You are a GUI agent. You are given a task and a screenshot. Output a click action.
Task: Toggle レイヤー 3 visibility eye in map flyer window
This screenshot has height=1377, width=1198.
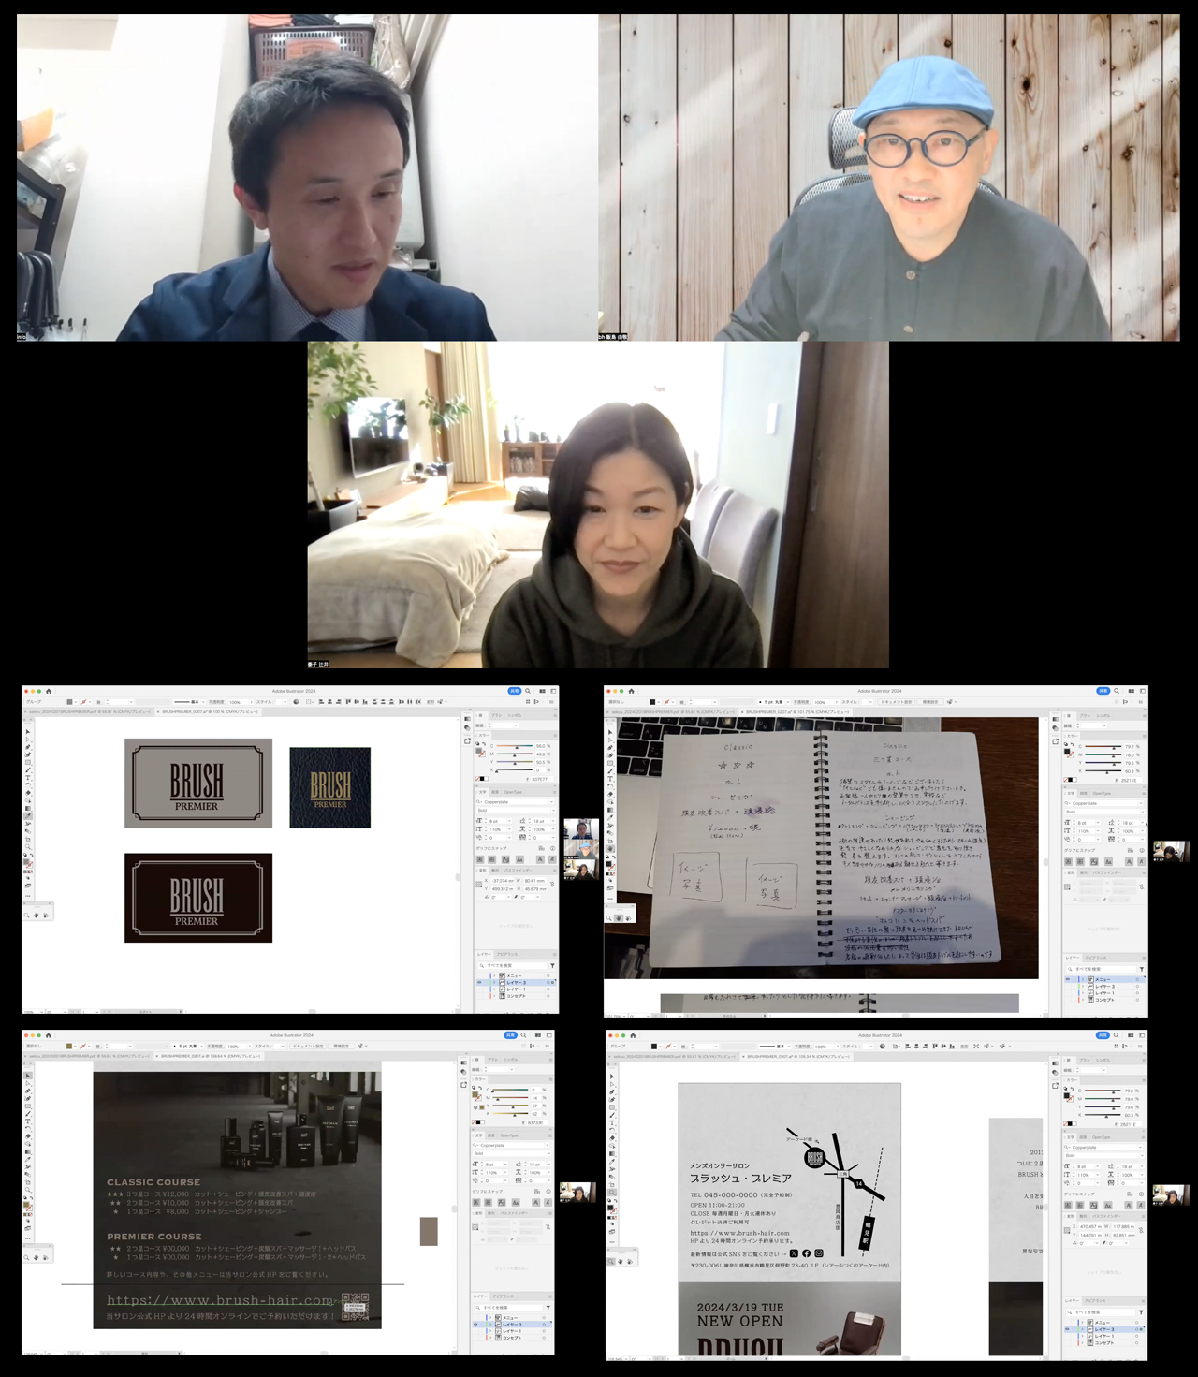1067,1329
